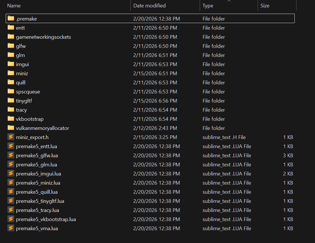315x243 pixels.
Task: Sort files by the Name column header
Action: 14,6
